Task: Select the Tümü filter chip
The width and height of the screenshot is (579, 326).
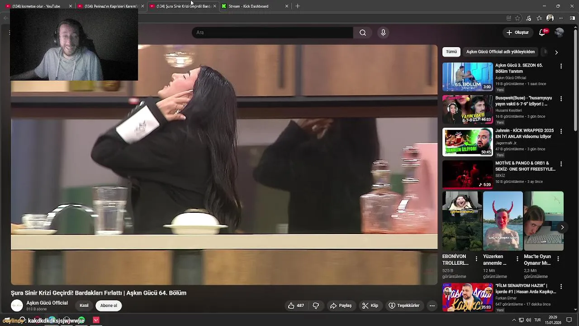Action: click(451, 52)
